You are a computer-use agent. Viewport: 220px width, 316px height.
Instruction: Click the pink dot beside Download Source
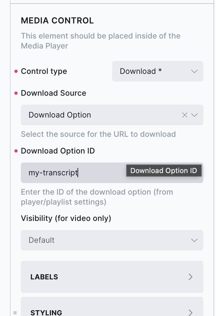pos(16,93)
